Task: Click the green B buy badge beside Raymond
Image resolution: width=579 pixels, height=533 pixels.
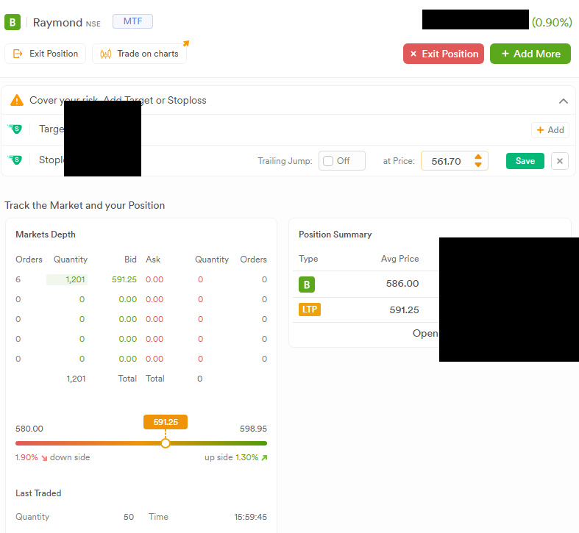Action: pyautogui.click(x=13, y=22)
